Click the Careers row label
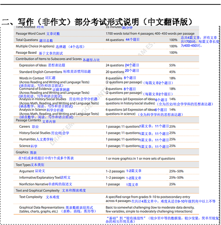This screenshot has height=225, width=221. click(x=25, y=127)
